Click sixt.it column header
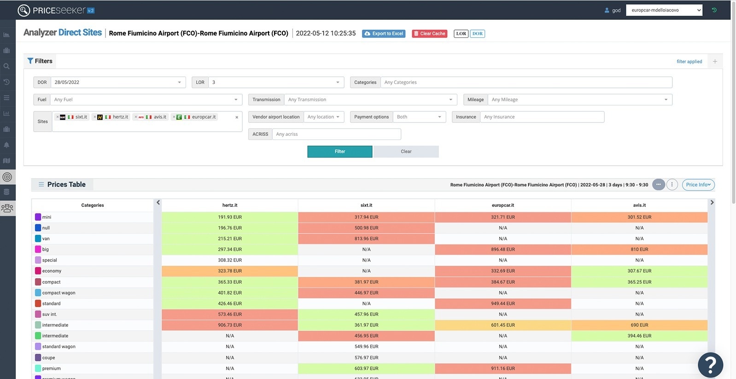The image size is (736, 379). pyautogui.click(x=367, y=205)
